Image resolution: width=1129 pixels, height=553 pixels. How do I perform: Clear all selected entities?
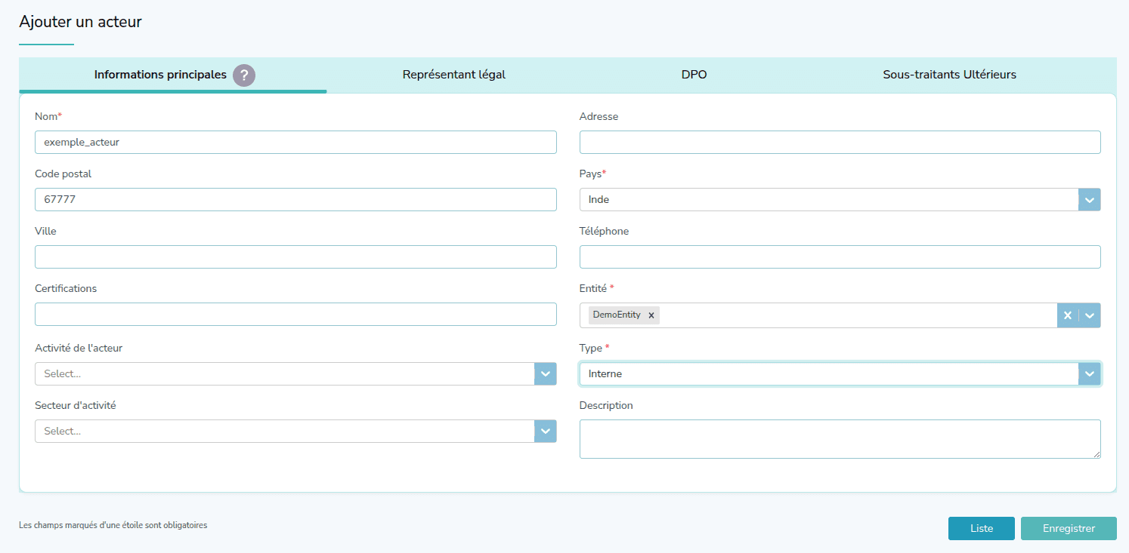click(x=1067, y=315)
